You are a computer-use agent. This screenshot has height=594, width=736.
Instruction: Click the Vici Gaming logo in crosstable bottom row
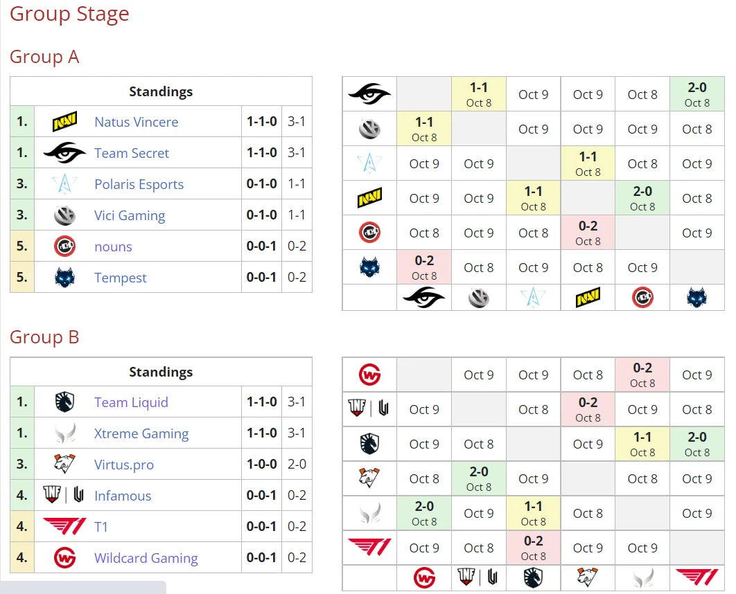click(479, 298)
